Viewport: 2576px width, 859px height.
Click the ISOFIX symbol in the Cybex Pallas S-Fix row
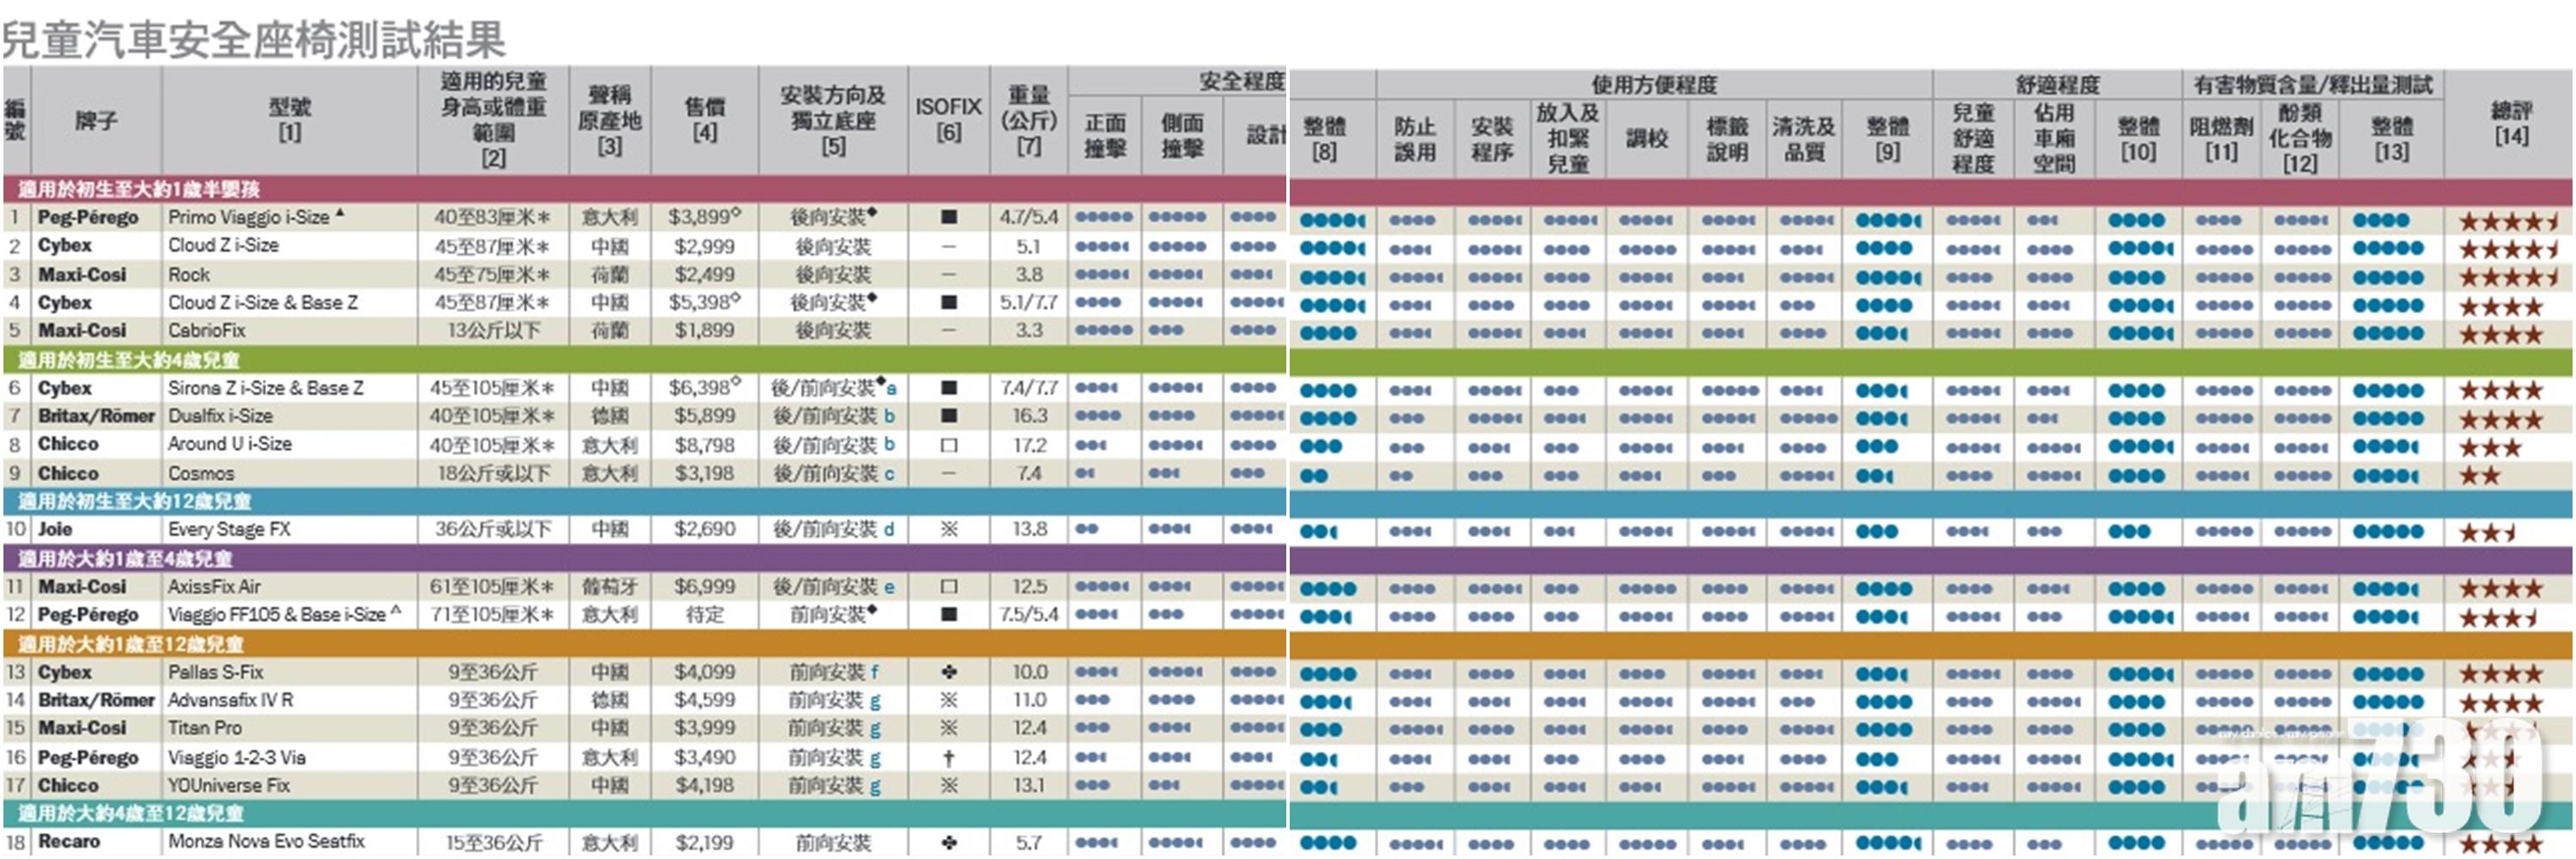pyautogui.click(x=948, y=673)
